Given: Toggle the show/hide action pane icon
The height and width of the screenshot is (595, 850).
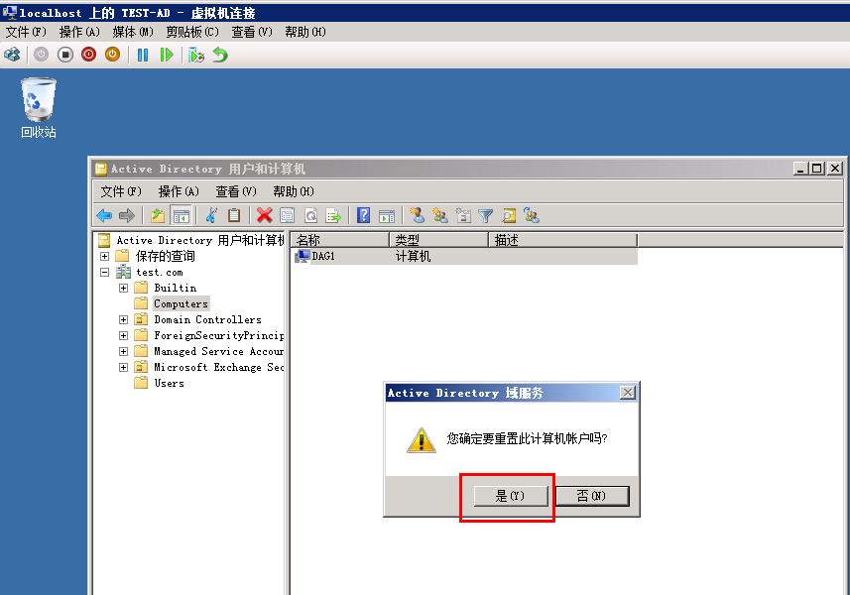Looking at the screenshot, I should (387, 215).
